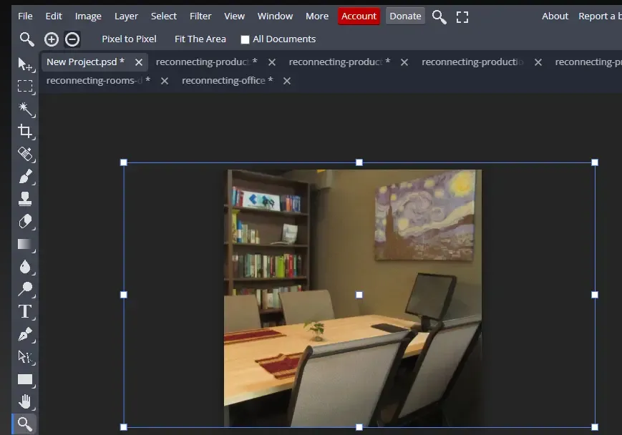Open the Layer menu
622x435 pixels.
click(127, 16)
